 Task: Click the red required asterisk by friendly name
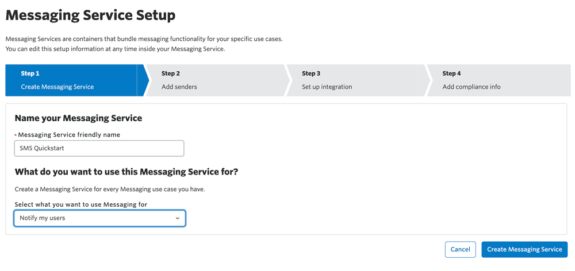16,135
